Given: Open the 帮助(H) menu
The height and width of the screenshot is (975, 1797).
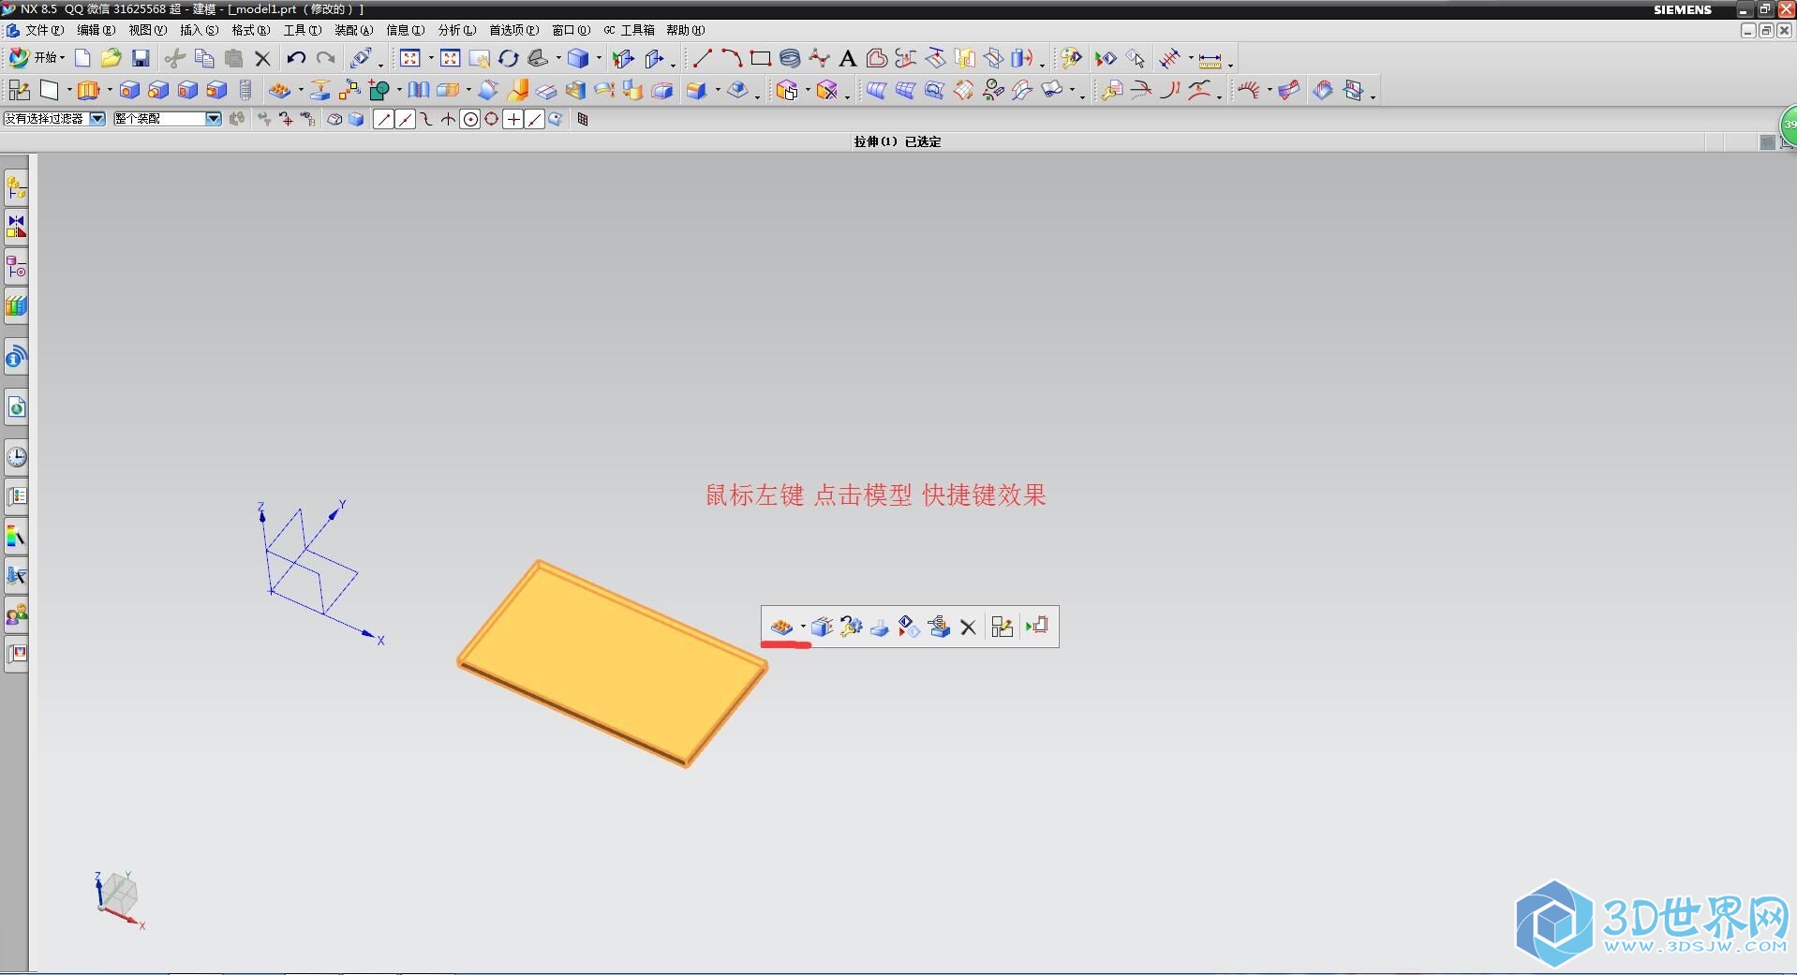Looking at the screenshot, I should click(685, 30).
